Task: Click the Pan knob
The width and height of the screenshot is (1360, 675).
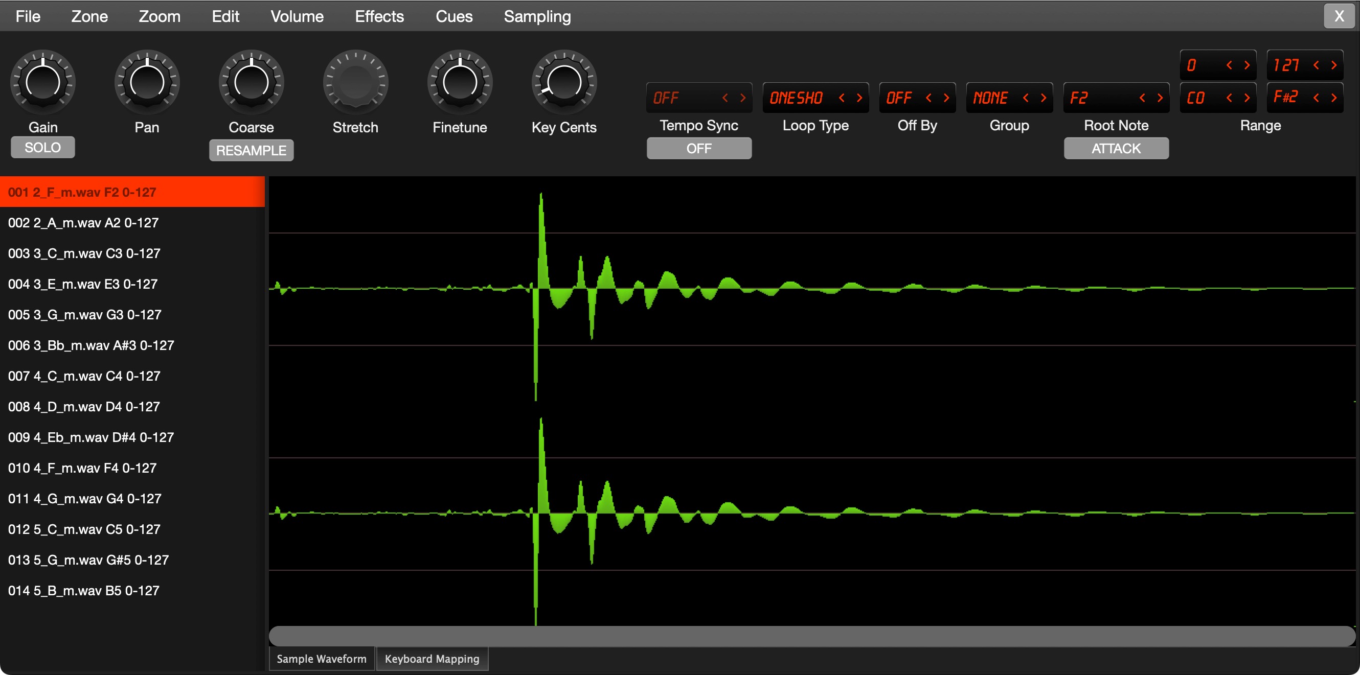Action: click(x=147, y=82)
